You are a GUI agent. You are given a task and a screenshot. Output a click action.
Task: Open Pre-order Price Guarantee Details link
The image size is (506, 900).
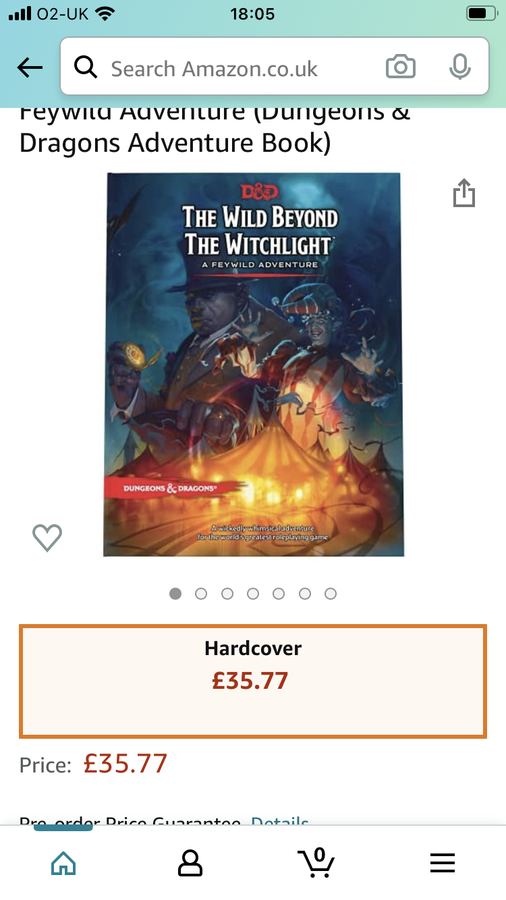coord(280,820)
